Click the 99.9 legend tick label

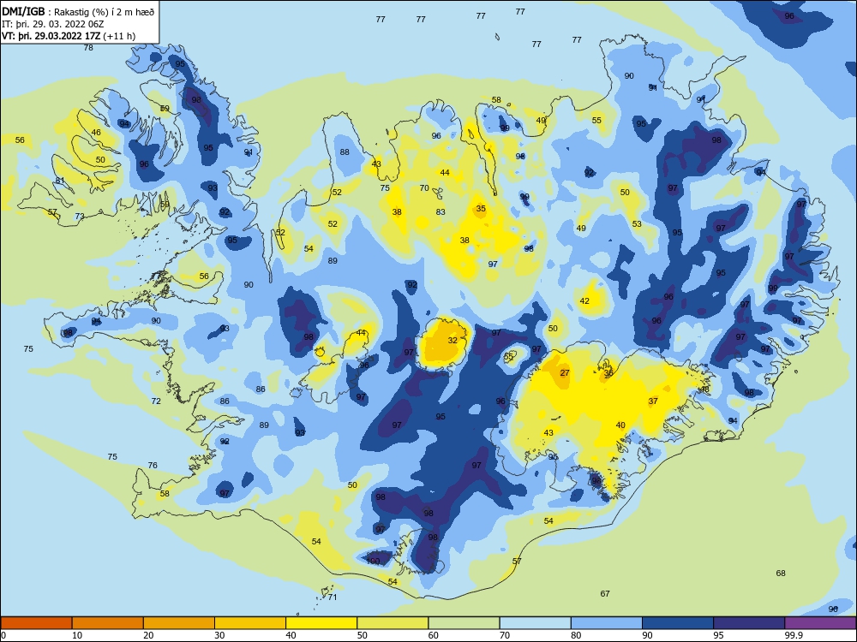pyautogui.click(x=794, y=635)
